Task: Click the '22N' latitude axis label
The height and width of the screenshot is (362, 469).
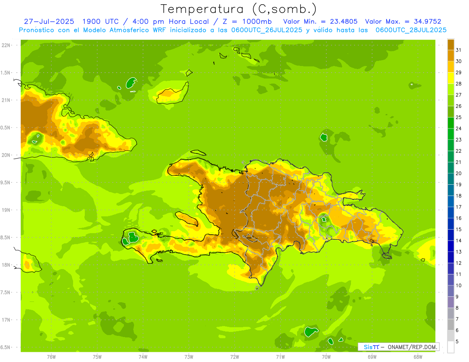Action: pyautogui.click(x=6, y=45)
